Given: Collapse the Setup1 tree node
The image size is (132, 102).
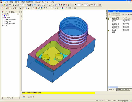Looking at the screenshot, I should pos(2,18).
